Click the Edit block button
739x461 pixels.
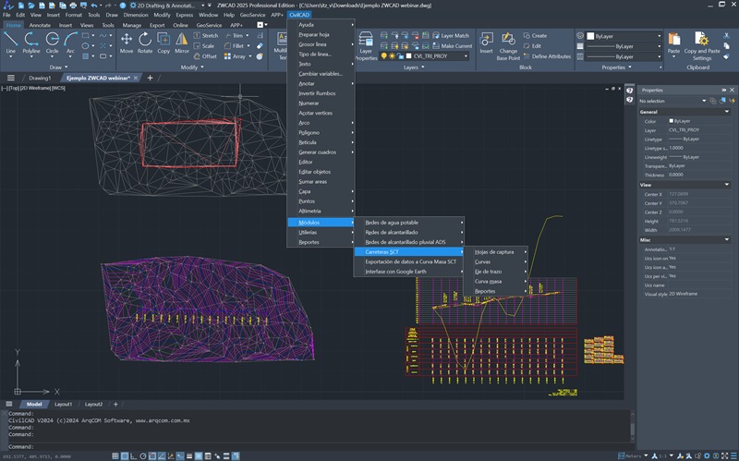click(x=532, y=45)
